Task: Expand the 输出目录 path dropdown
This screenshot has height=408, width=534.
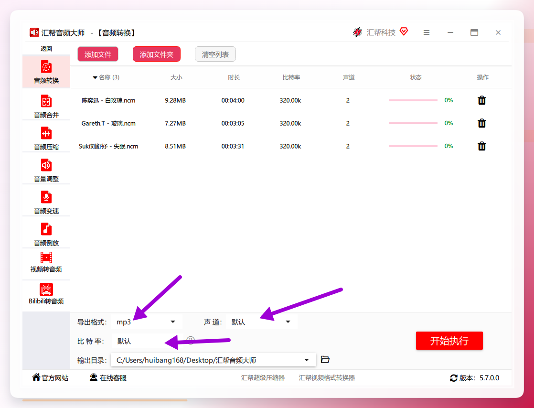Action: click(307, 360)
